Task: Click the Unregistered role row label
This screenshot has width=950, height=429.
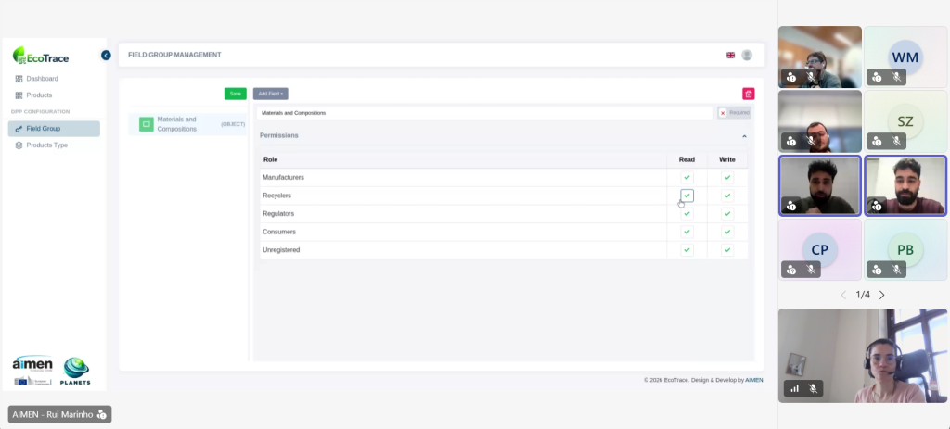Action: pyautogui.click(x=280, y=250)
